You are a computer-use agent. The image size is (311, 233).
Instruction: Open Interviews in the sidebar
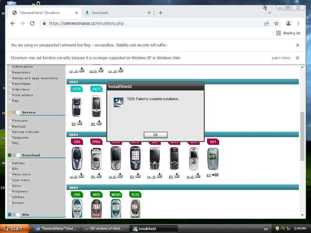click(x=20, y=89)
